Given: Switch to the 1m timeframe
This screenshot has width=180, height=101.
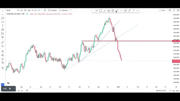Looking at the screenshot, I should tap(18, 10).
